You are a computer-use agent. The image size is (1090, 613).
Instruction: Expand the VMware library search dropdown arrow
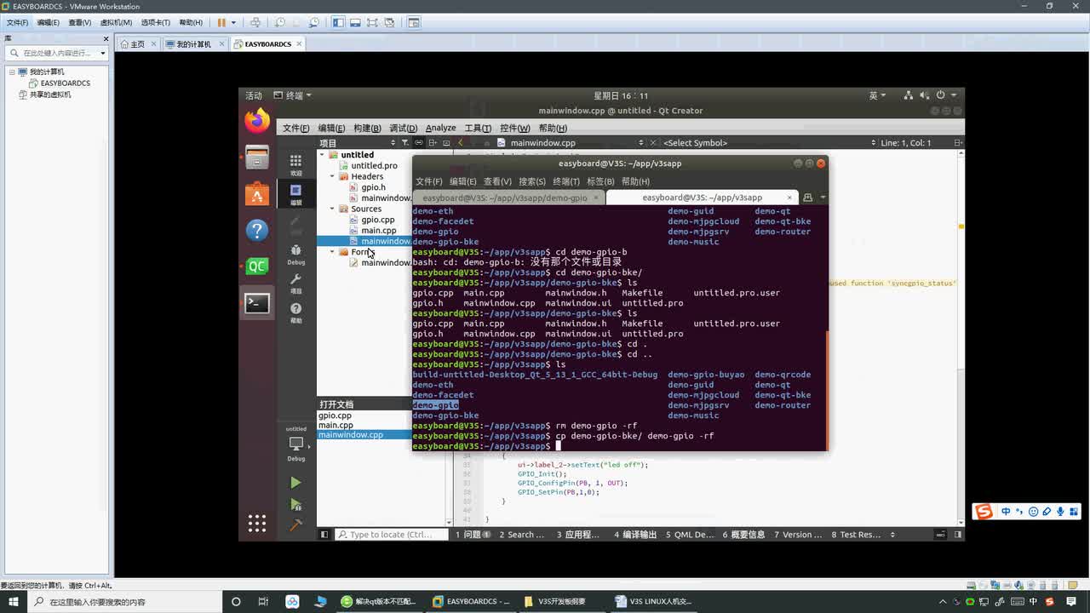click(103, 53)
